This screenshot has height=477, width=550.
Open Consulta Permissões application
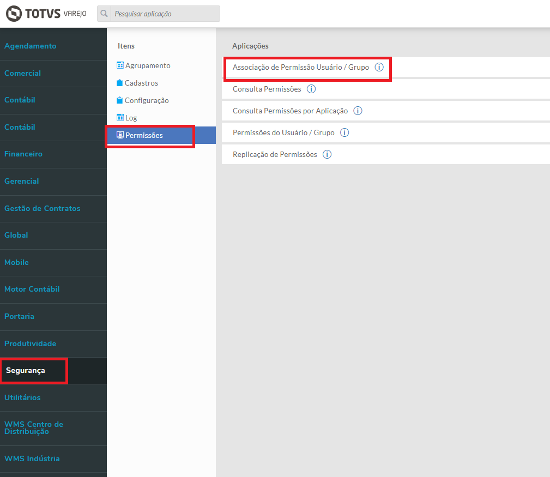(x=386, y=89)
